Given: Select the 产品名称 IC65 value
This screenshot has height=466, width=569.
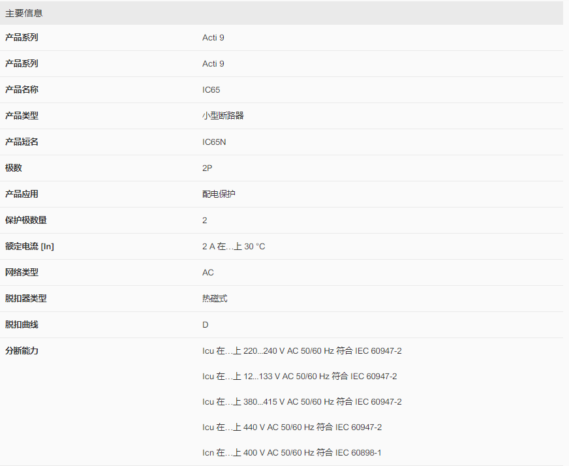Looking at the screenshot, I should click(211, 89).
